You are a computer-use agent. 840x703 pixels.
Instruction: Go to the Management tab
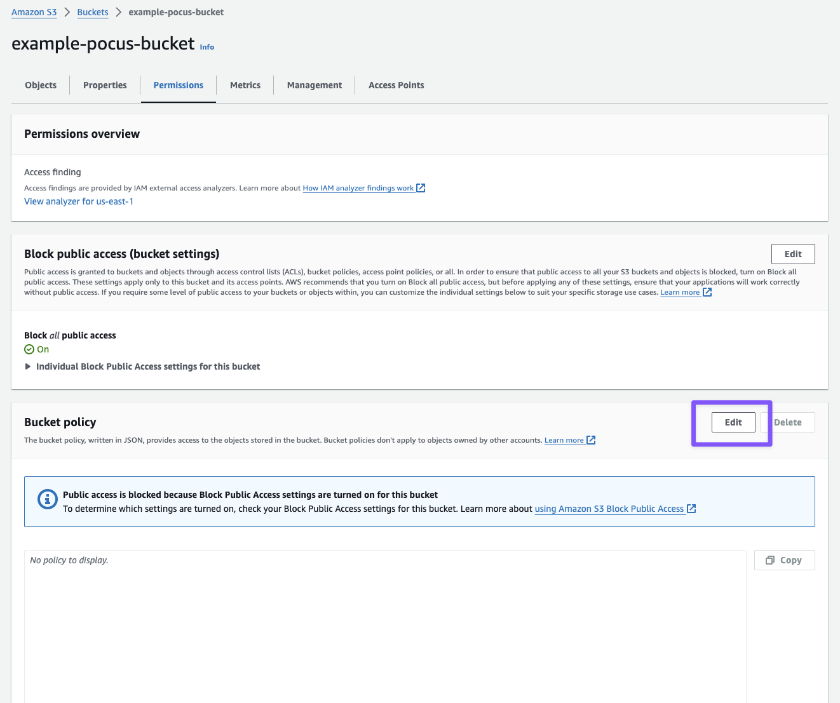(x=315, y=85)
